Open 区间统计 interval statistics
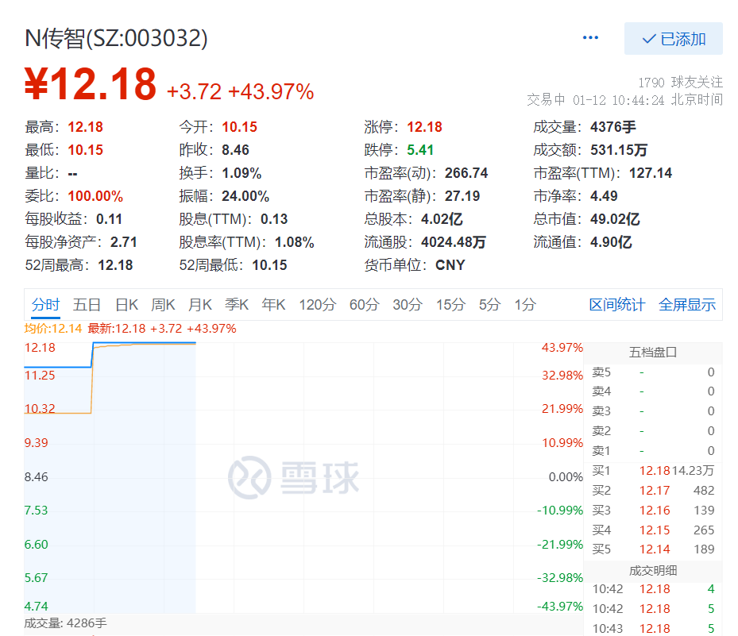This screenshot has width=738, height=636. click(617, 305)
